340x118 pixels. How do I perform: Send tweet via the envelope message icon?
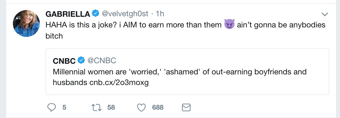tap(186, 107)
